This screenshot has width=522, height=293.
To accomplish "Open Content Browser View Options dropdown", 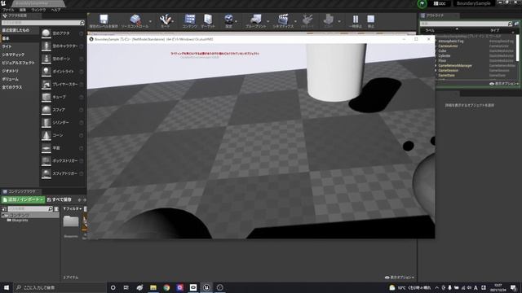I will 400,278.
